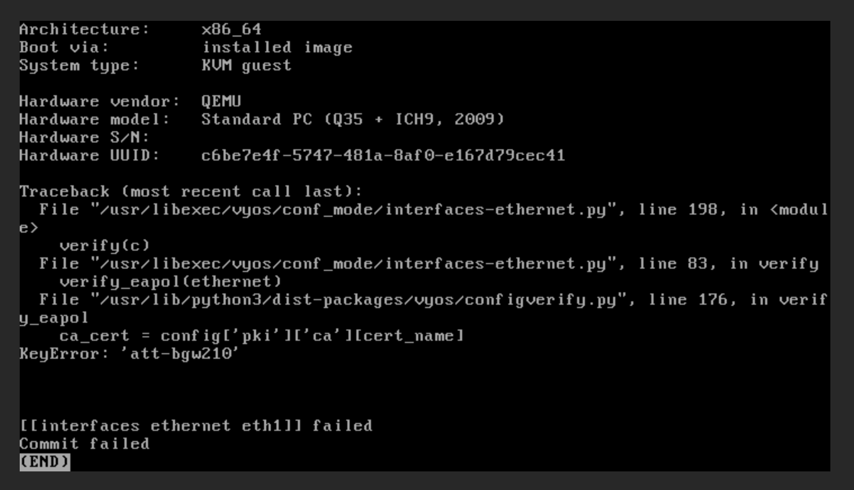Click the 'KVM guest' system type value
Viewport: 854px width, 490px height.
(246, 66)
